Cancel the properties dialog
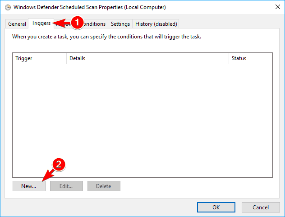The image size is (285, 217). [x=261, y=207]
